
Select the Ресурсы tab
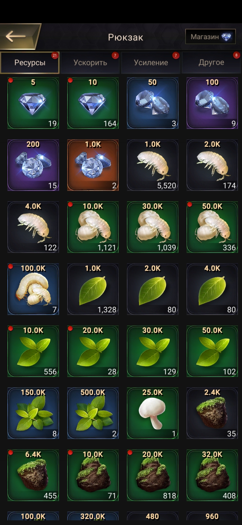point(30,63)
